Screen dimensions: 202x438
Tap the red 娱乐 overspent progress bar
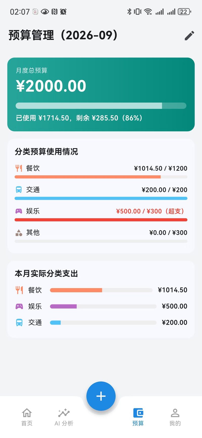point(101,220)
